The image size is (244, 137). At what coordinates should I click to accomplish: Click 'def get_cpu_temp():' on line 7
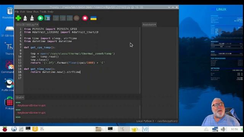click(40, 47)
